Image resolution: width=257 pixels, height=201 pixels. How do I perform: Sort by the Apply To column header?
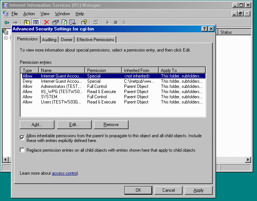[x=182, y=70]
